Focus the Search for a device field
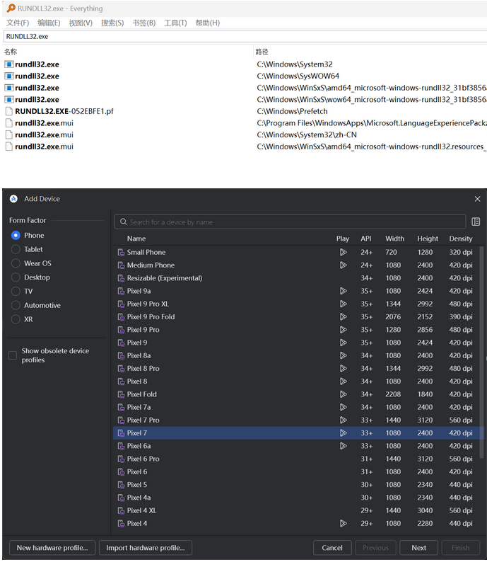Image resolution: width=487 pixels, height=562 pixels. coord(290,222)
